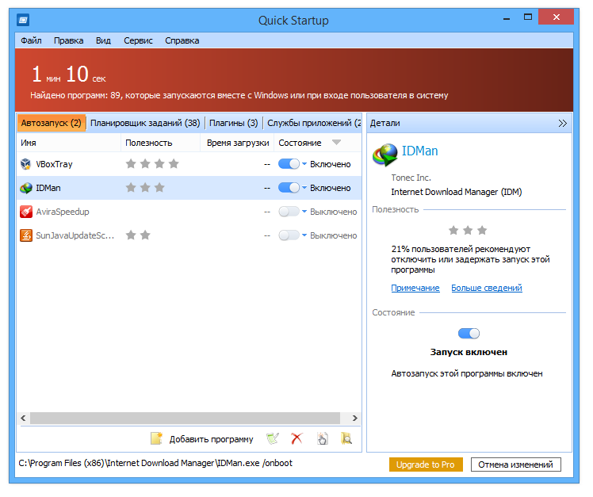Screen dimensions: 593x497
Task: Open SunJavaUpdateSched state dropdown arrow
Action: 304,235
